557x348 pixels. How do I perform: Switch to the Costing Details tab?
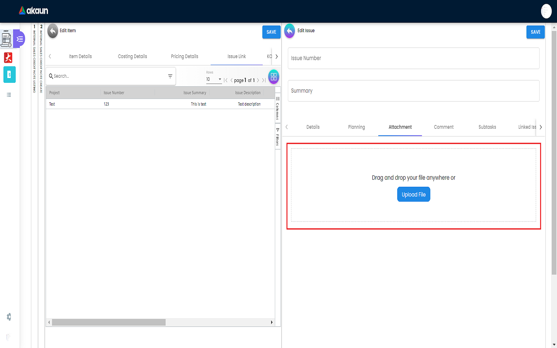point(132,56)
